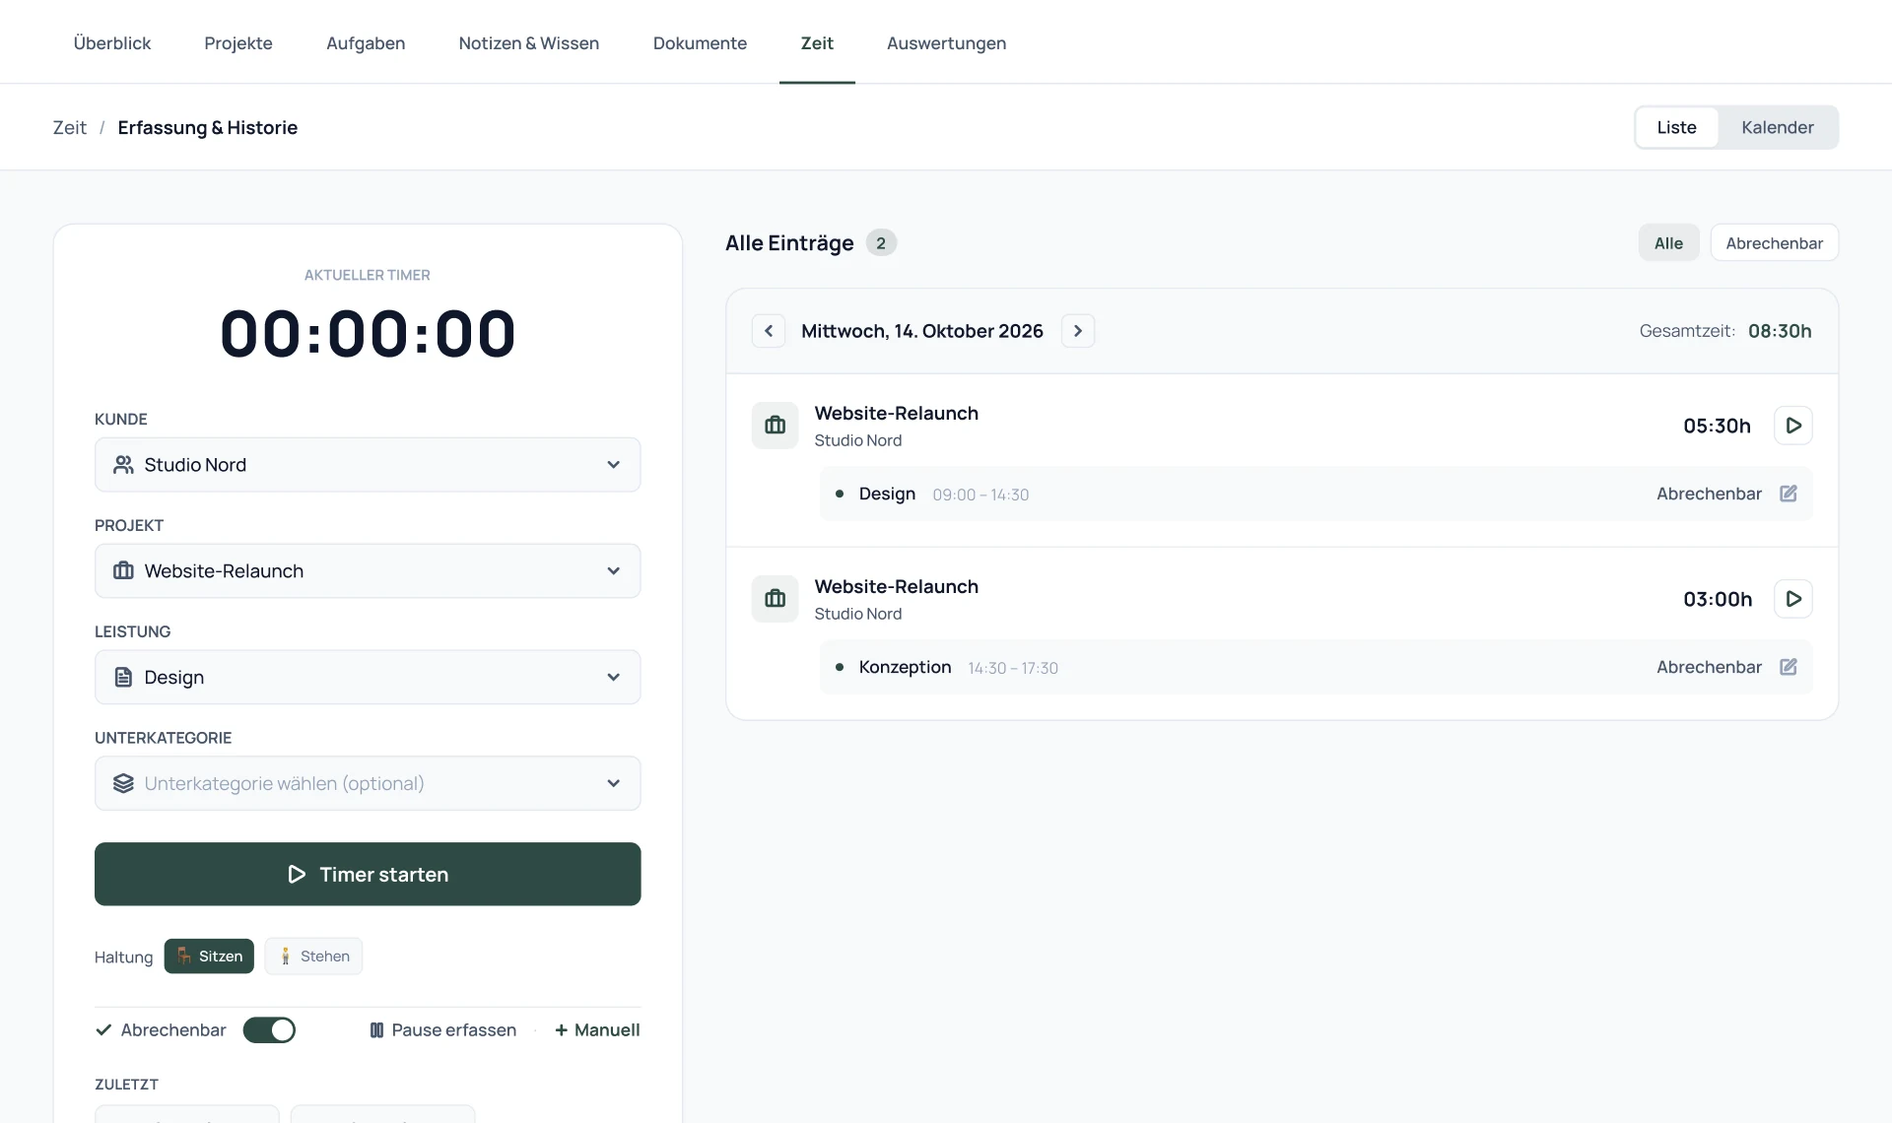Open the Notizen & Wissen tab
The image size is (1892, 1123).
coord(529,43)
